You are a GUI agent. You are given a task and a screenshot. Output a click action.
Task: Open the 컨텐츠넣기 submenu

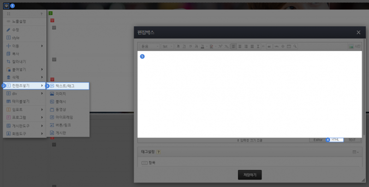point(23,86)
